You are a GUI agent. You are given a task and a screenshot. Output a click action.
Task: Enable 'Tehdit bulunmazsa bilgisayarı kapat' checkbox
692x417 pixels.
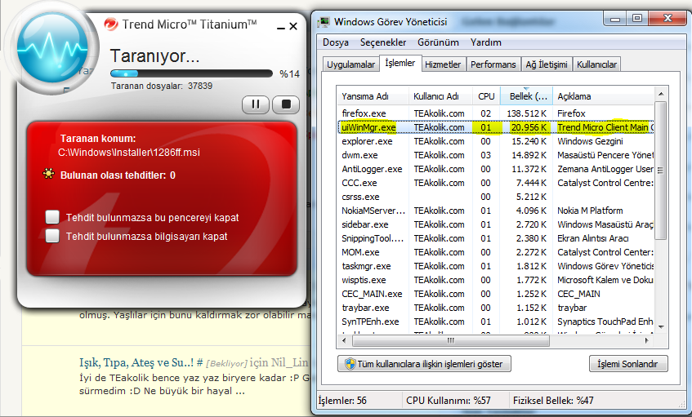pos(52,236)
